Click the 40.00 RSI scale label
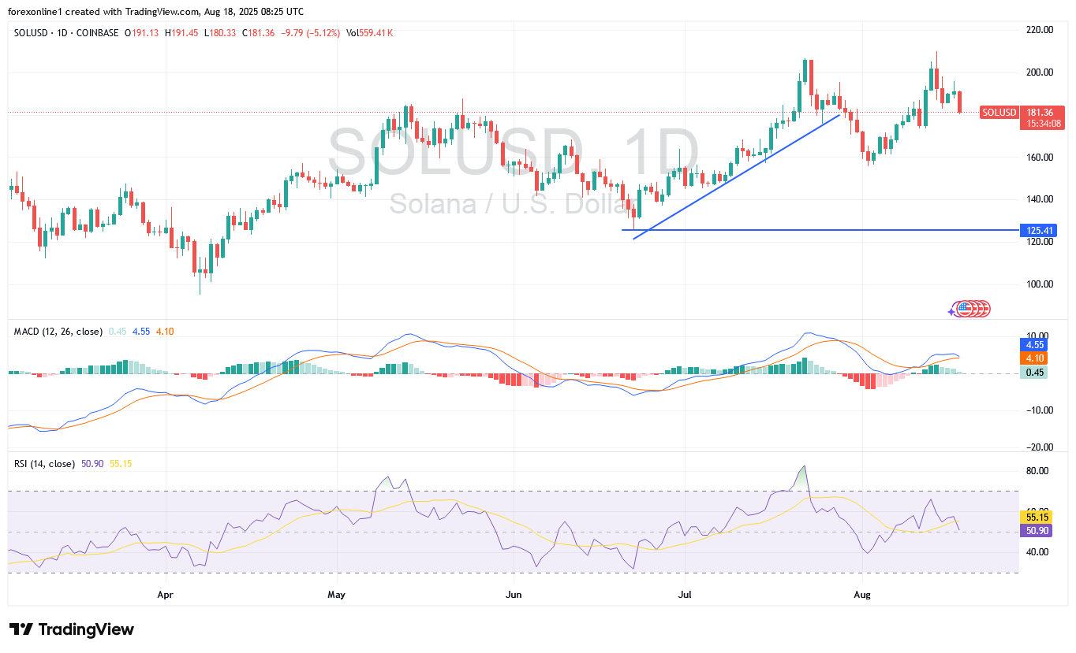The height and width of the screenshot is (653, 1076). (1037, 552)
